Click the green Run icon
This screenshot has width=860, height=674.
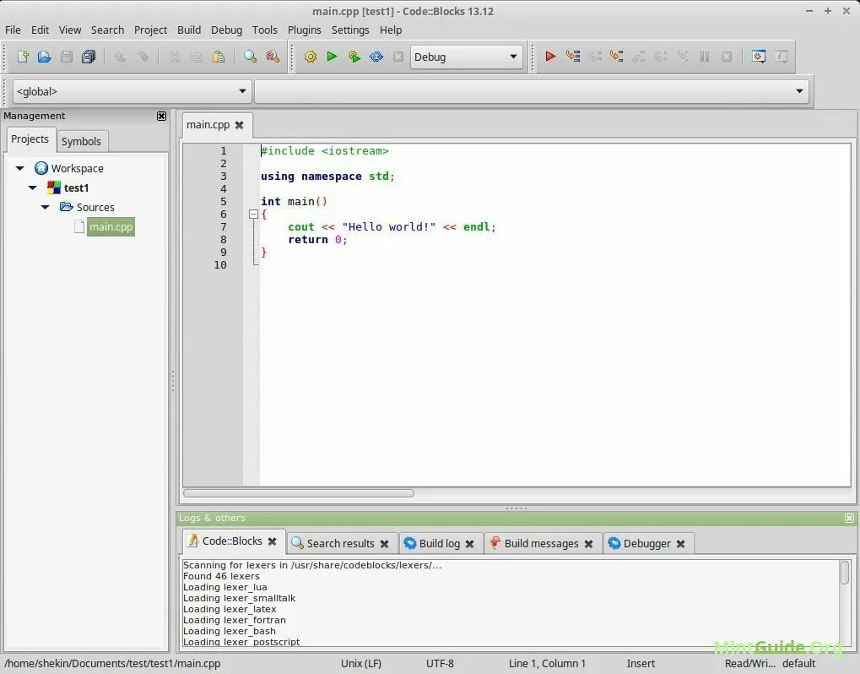[332, 56]
